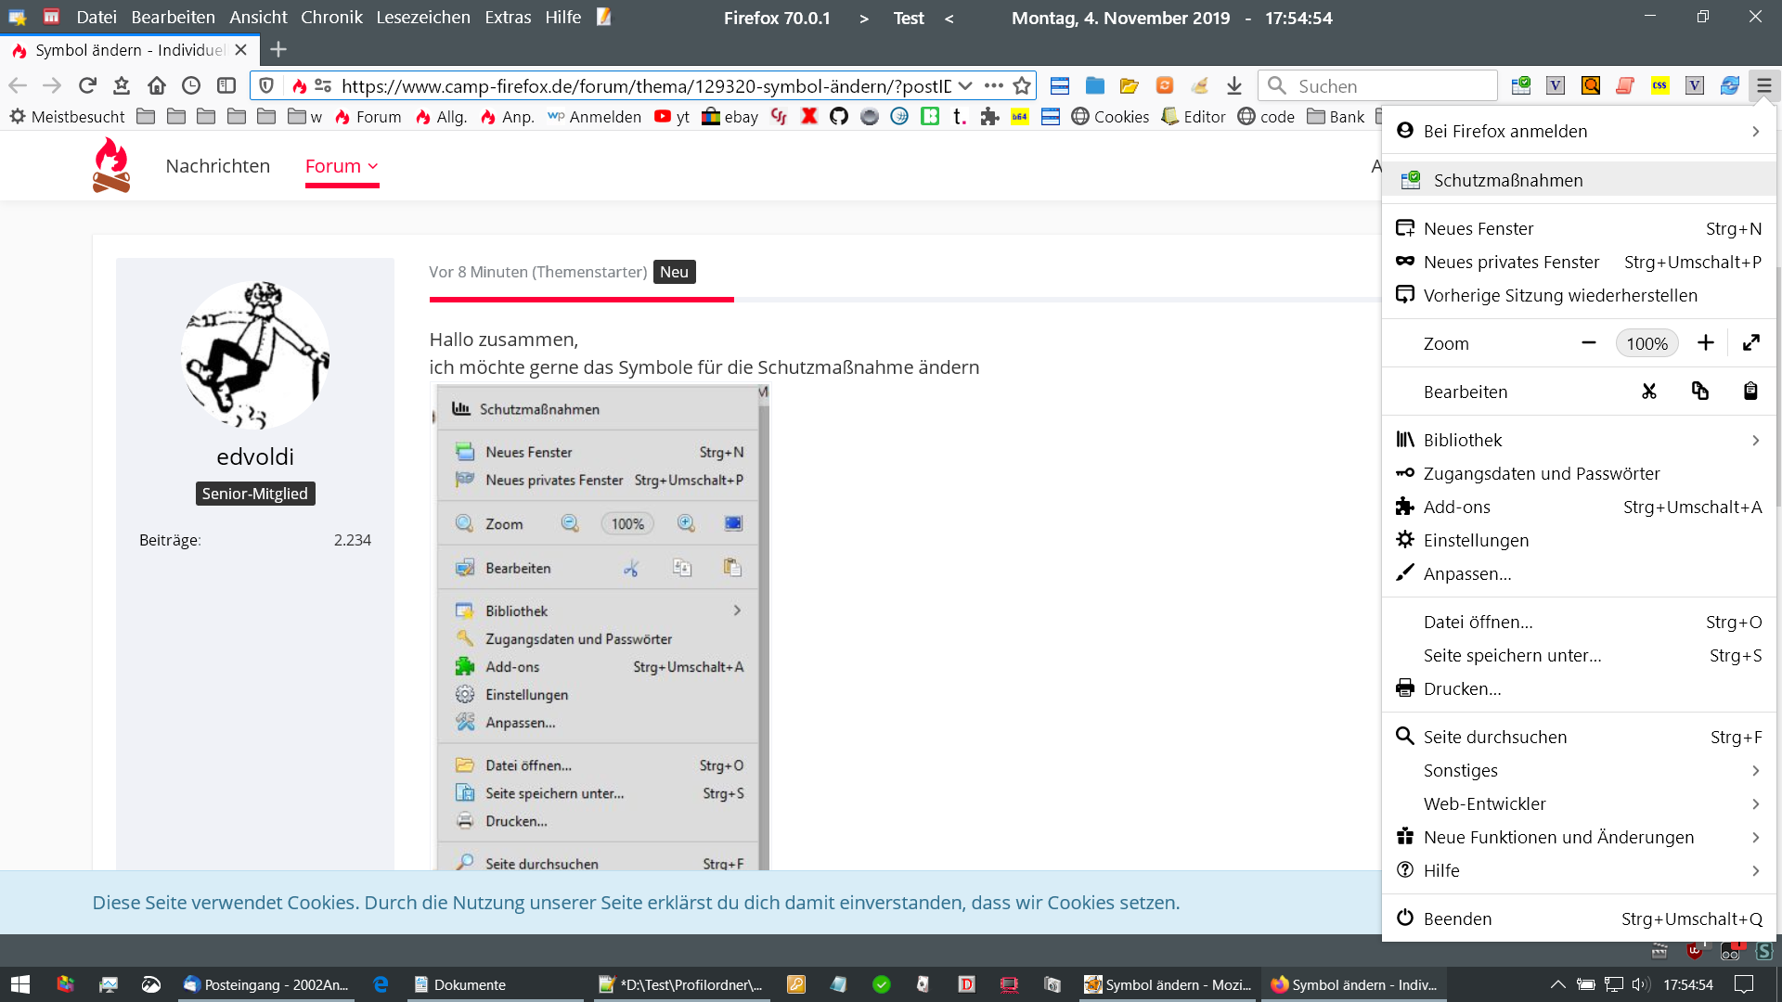Toggle fullscreen mode in Zoom row
Viewport: 1782px width, 1002px height.
[x=1750, y=343]
